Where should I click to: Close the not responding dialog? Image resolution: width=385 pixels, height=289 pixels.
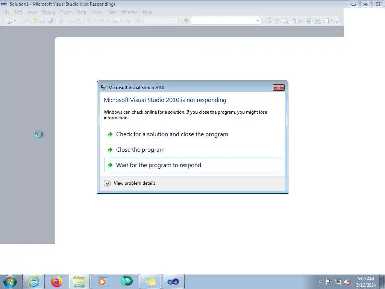(279, 87)
